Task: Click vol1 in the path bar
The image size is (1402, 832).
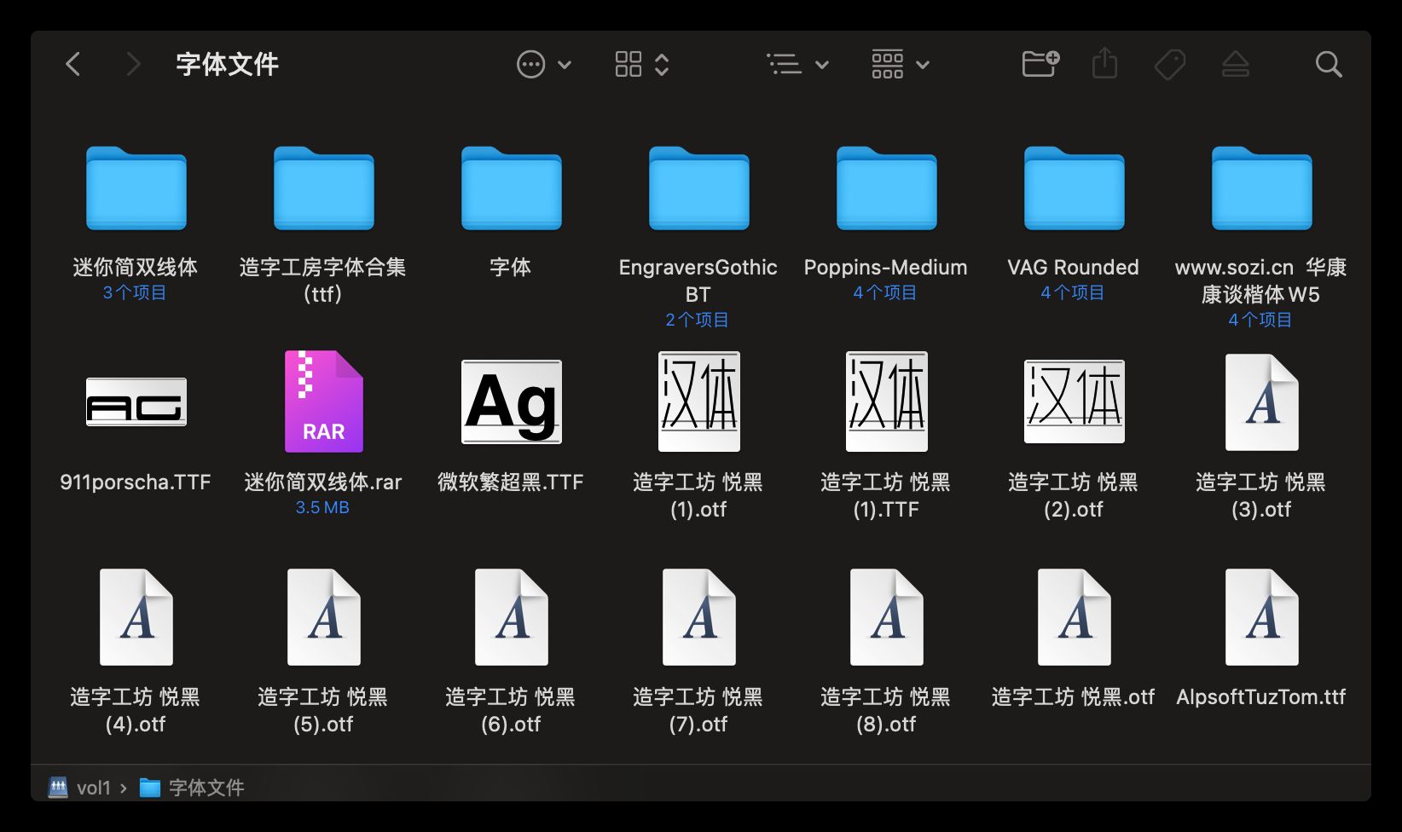Action: (x=93, y=788)
